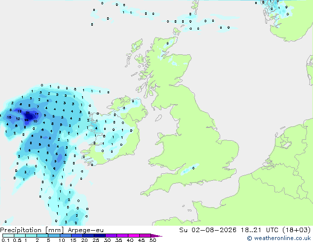Pick the 10–15 mm legend color box

click(x=65, y=236)
